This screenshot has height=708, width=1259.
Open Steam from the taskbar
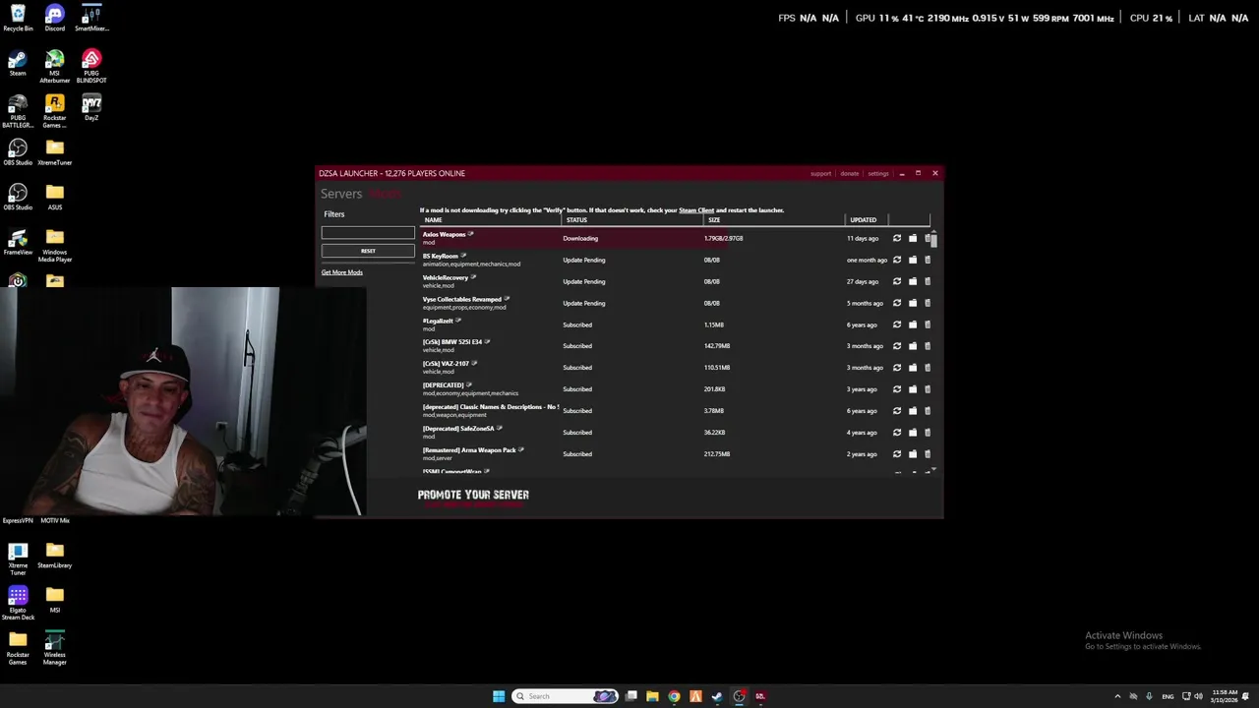pos(717,696)
